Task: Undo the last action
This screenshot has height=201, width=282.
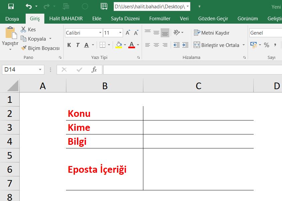Action: click(x=29, y=6)
